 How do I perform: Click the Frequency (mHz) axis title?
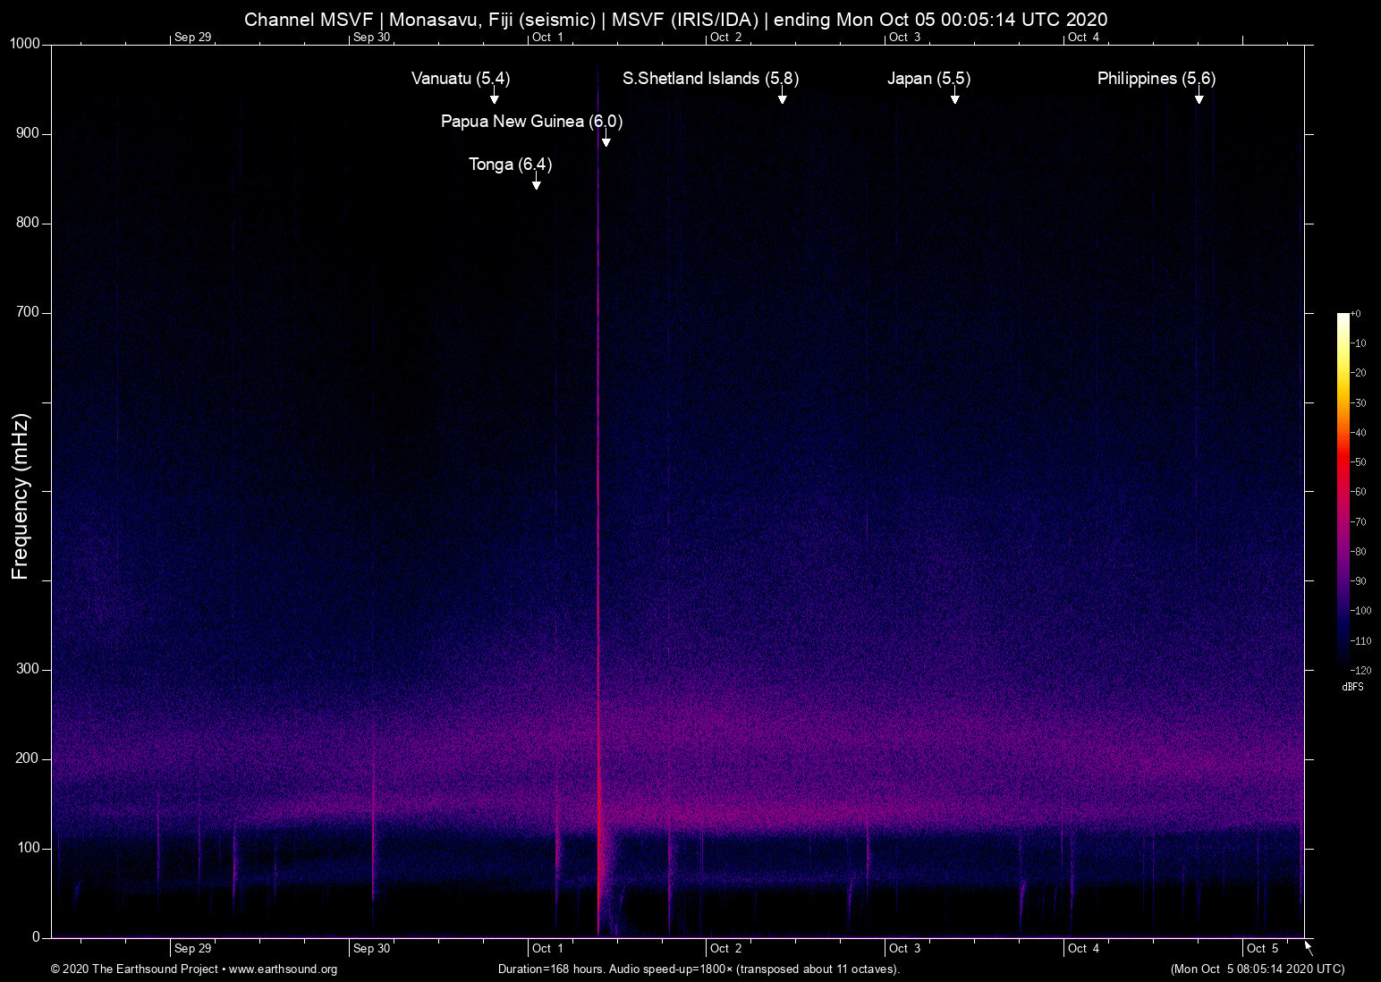[21, 496]
